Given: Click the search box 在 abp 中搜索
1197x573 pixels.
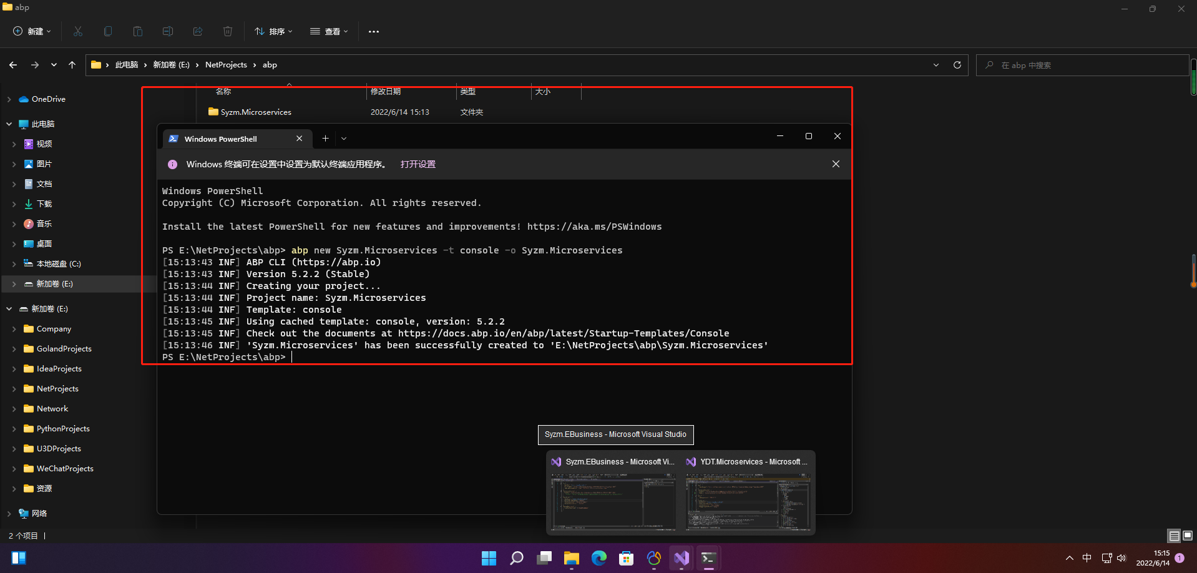Looking at the screenshot, I should coord(1082,65).
